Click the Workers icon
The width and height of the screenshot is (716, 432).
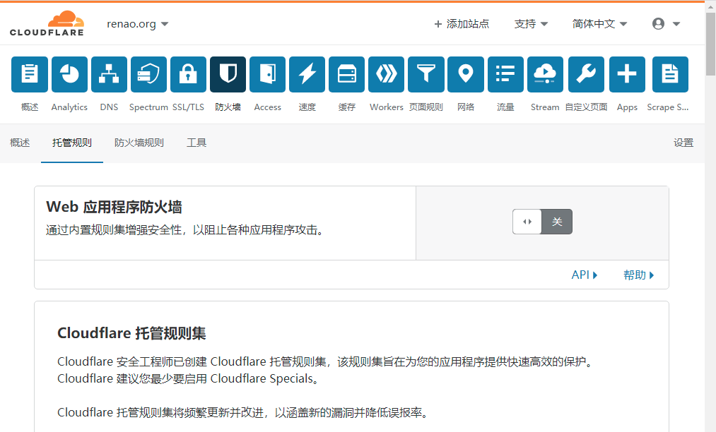386,75
